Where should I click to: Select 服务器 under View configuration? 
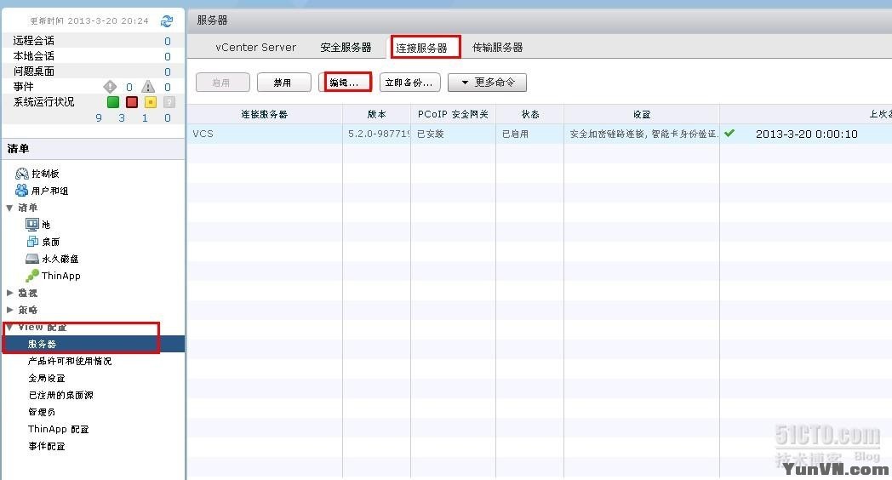(x=94, y=344)
